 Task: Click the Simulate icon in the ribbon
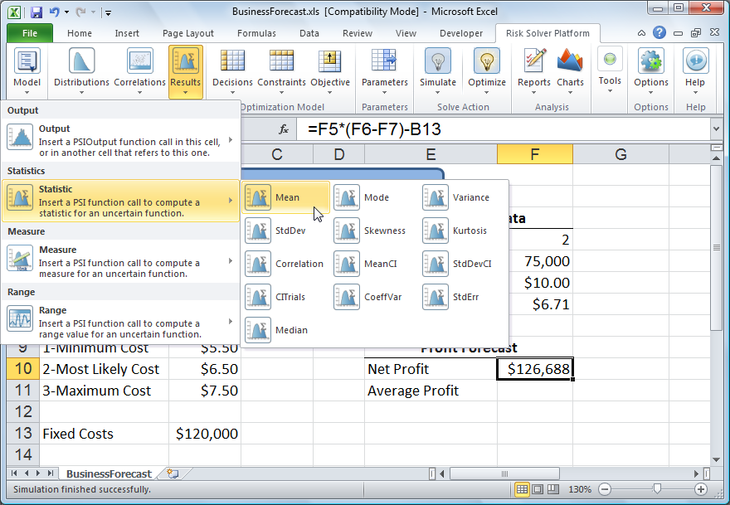click(x=437, y=61)
